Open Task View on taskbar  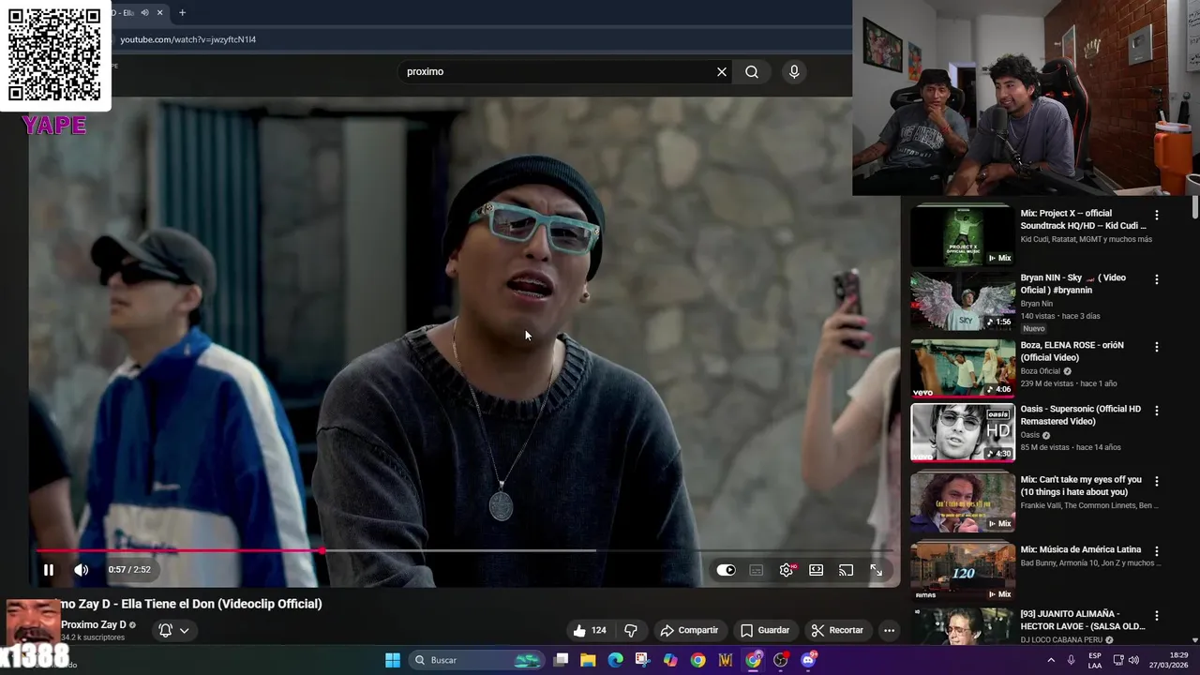click(x=561, y=660)
